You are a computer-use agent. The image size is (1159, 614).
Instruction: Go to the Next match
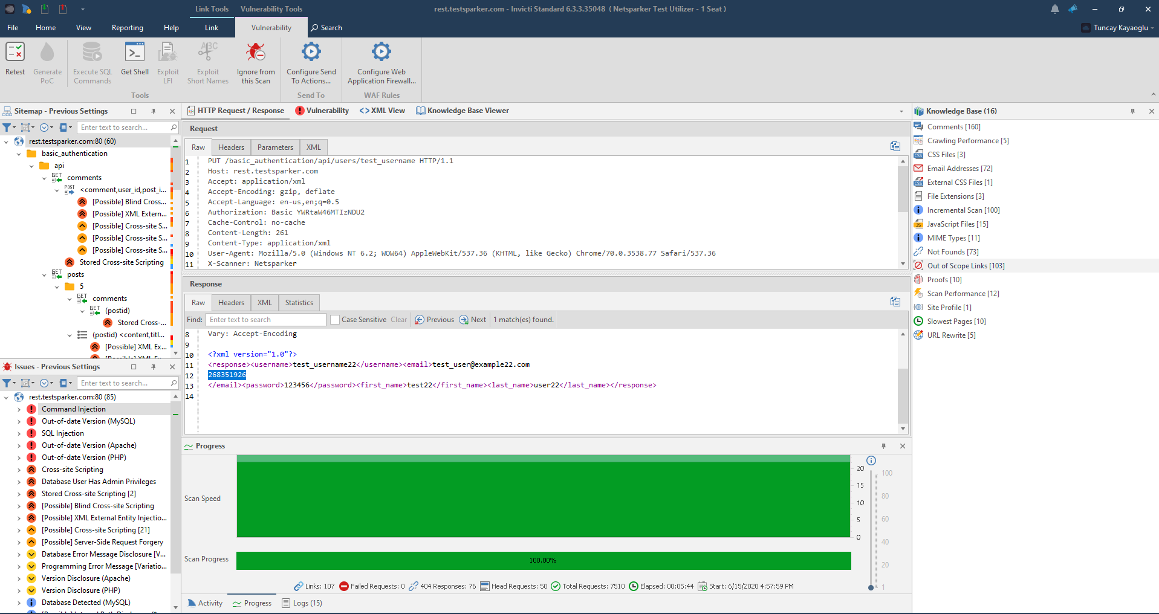(472, 320)
